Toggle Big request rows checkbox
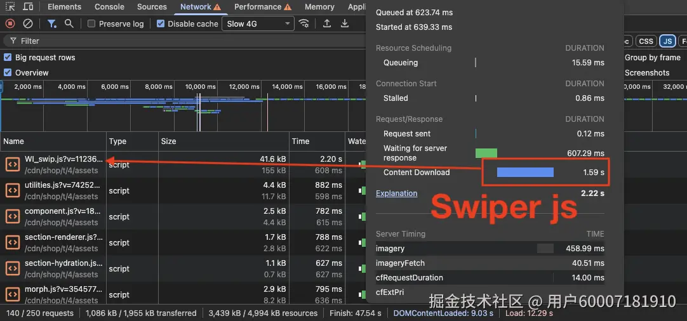 (x=8, y=57)
